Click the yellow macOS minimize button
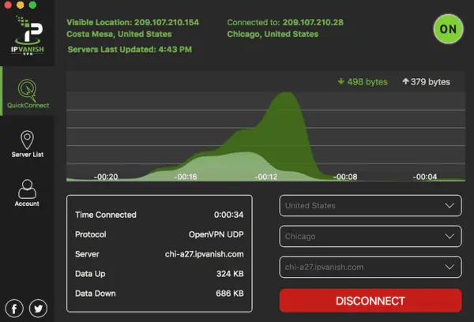Screen dimensions: 474x322 (21, 5)
